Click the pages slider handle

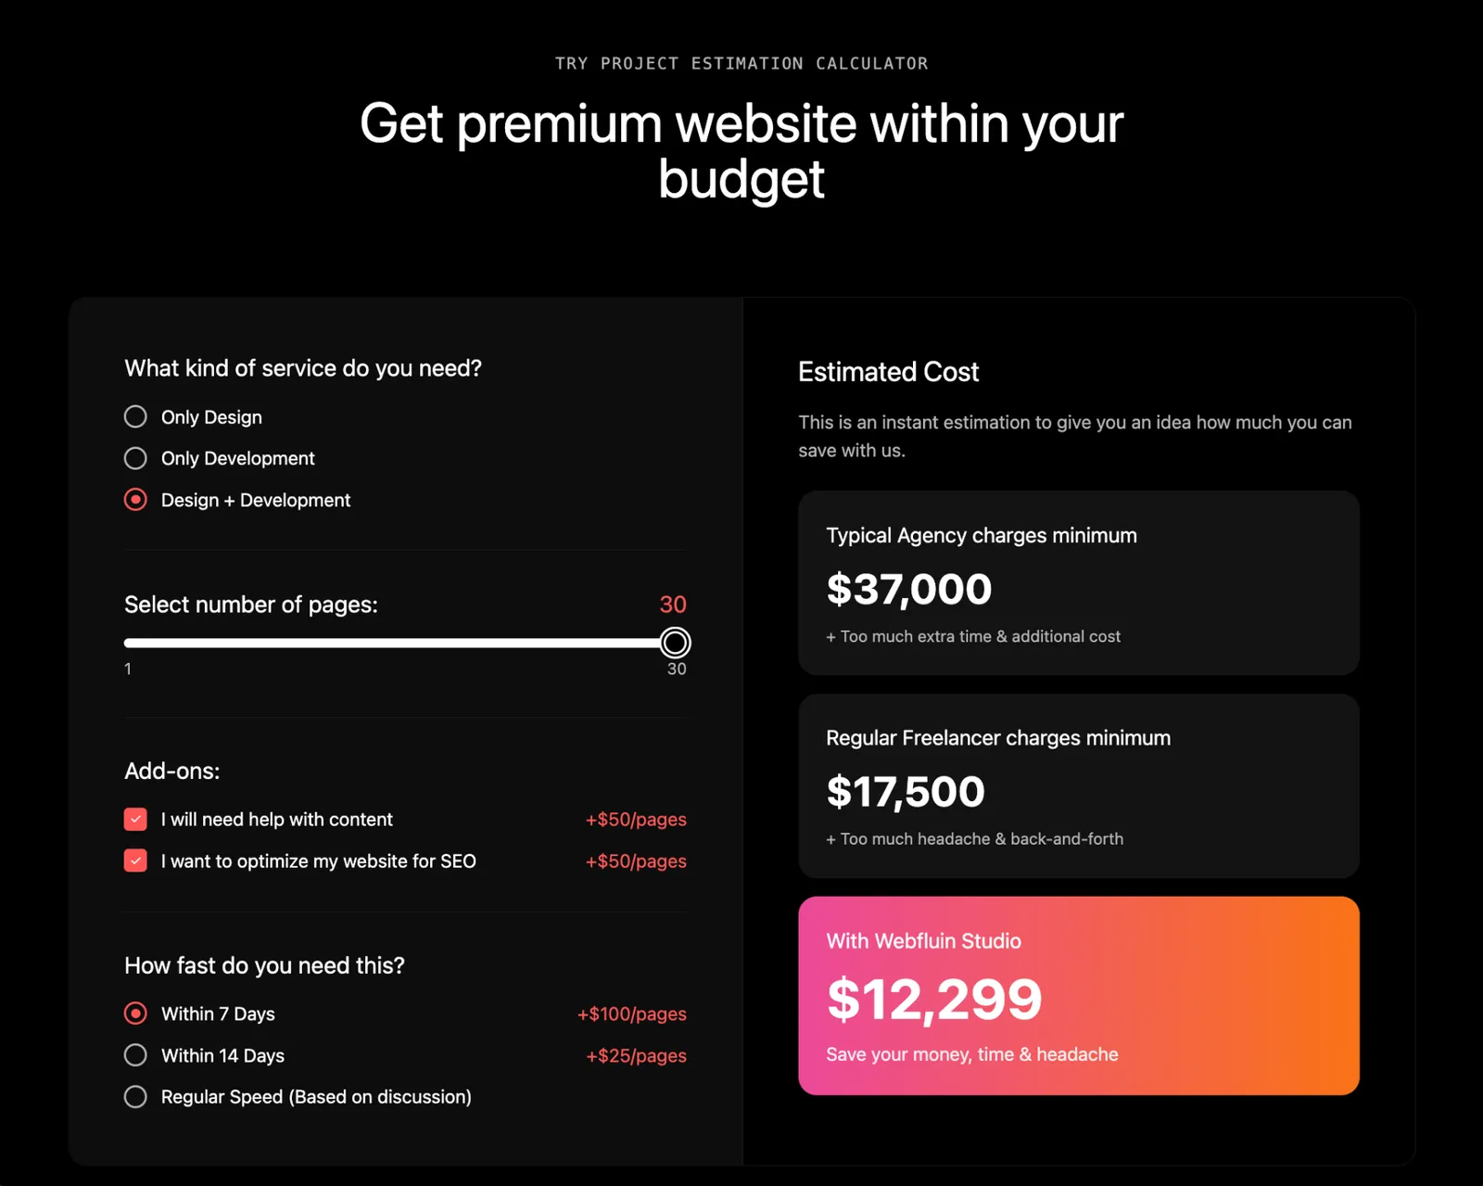coord(676,642)
